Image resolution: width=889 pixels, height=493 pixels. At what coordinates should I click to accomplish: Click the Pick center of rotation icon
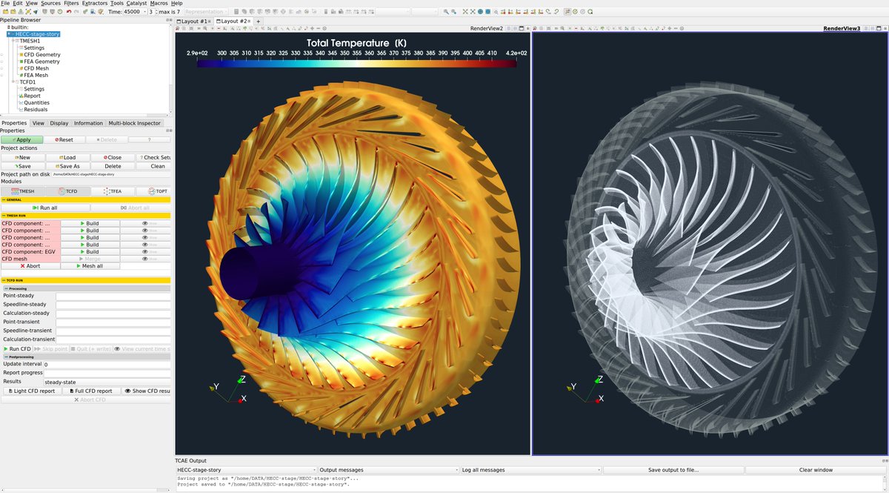(590, 13)
